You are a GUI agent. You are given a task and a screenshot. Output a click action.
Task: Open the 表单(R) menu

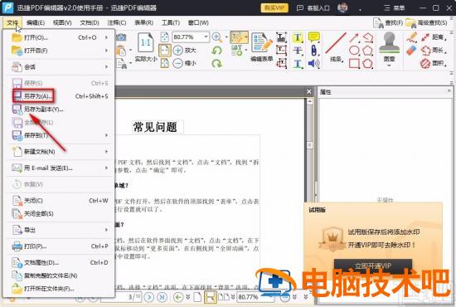(x=144, y=22)
